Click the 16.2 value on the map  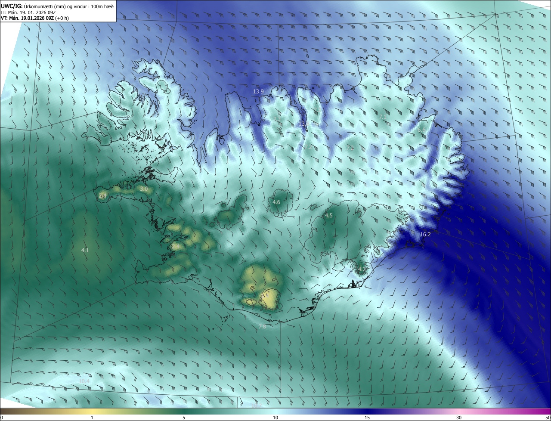coord(425,235)
